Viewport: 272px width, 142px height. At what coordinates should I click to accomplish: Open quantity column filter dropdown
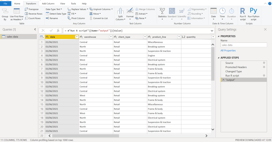coord(213,37)
